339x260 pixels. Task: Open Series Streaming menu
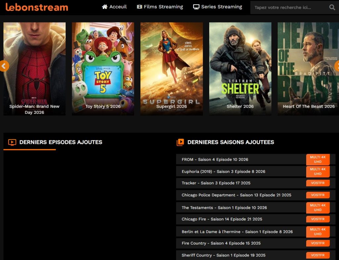pyautogui.click(x=218, y=7)
